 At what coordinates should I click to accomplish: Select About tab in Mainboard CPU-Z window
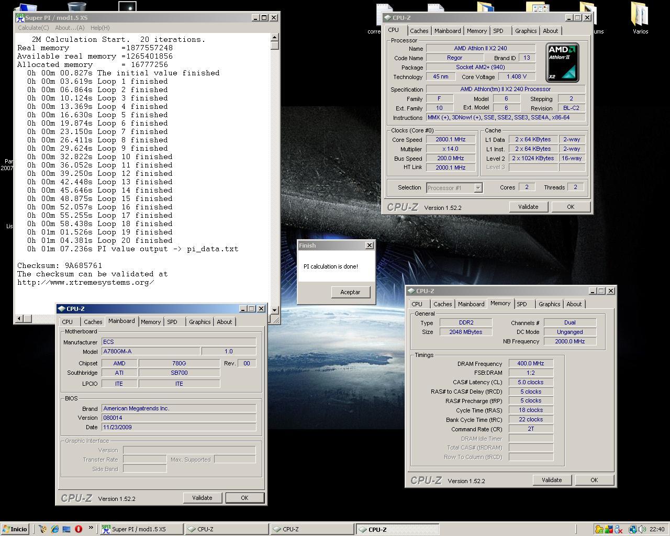point(224,322)
